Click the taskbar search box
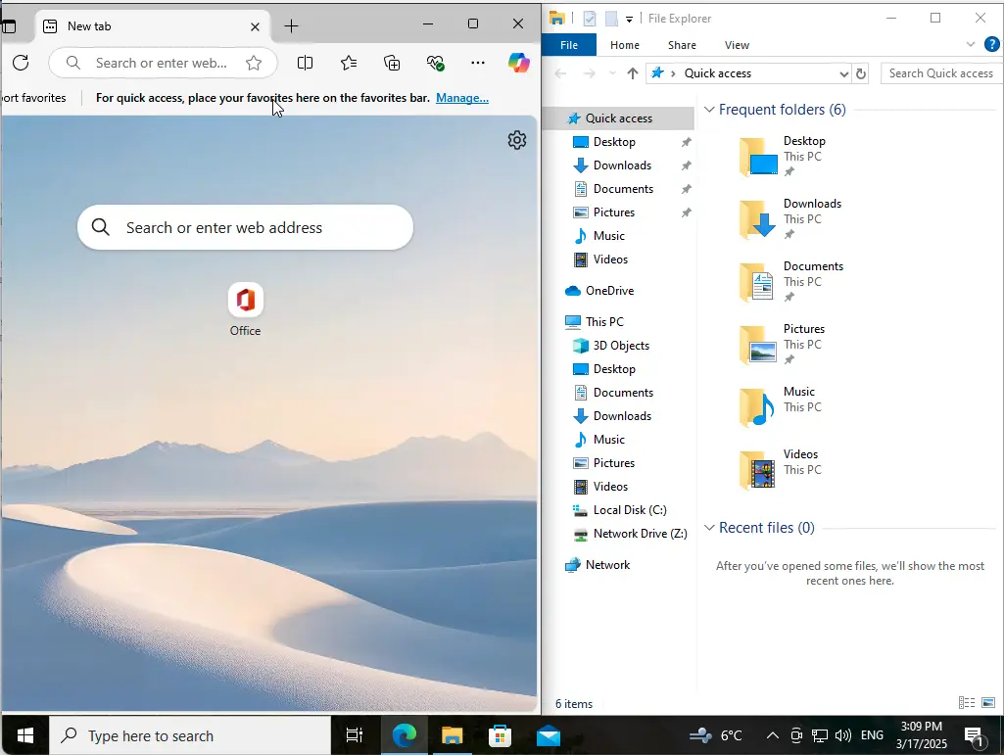Screen dimensions: 1004x755 coord(190,735)
